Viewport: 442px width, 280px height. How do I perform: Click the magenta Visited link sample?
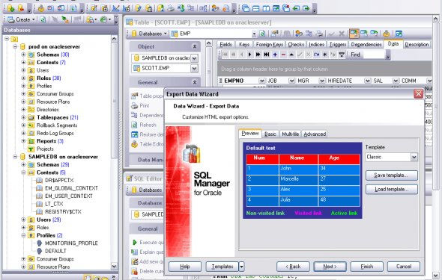click(308, 213)
